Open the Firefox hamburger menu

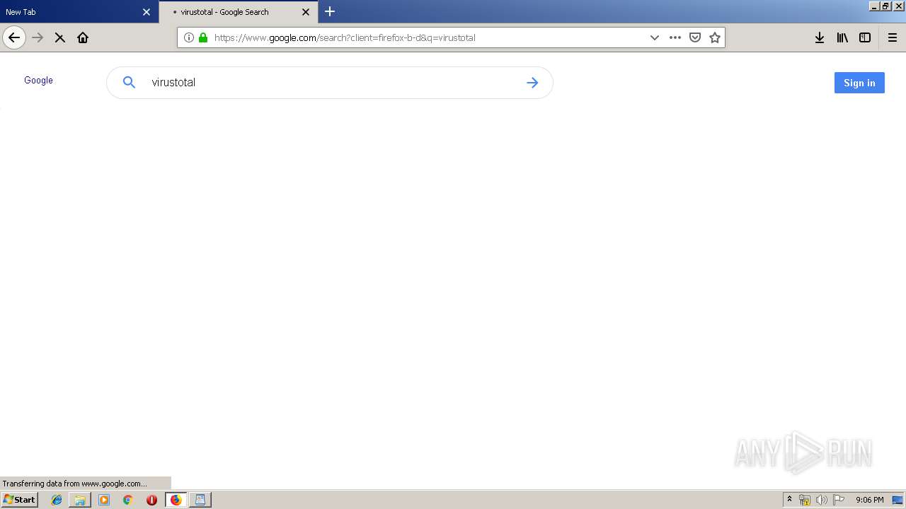(x=893, y=37)
